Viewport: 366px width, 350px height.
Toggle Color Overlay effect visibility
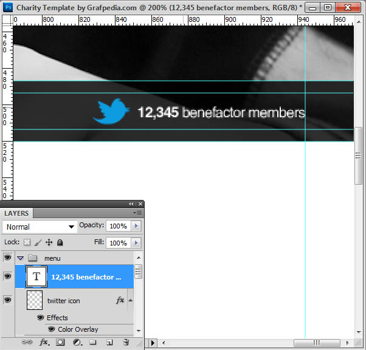51,329
